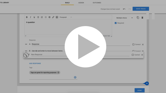
Task: Play the video overlay
Action: point(85,47)
